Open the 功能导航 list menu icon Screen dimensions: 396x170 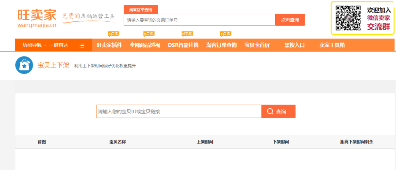[x=82, y=45]
